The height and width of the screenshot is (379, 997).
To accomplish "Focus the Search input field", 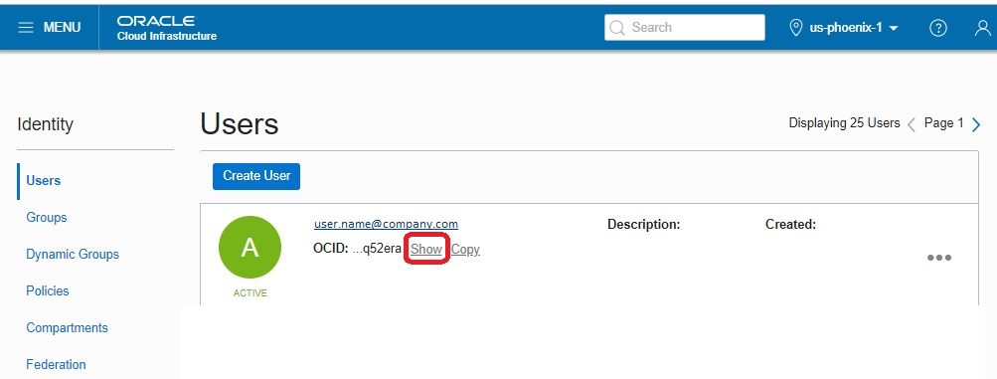I will [685, 27].
